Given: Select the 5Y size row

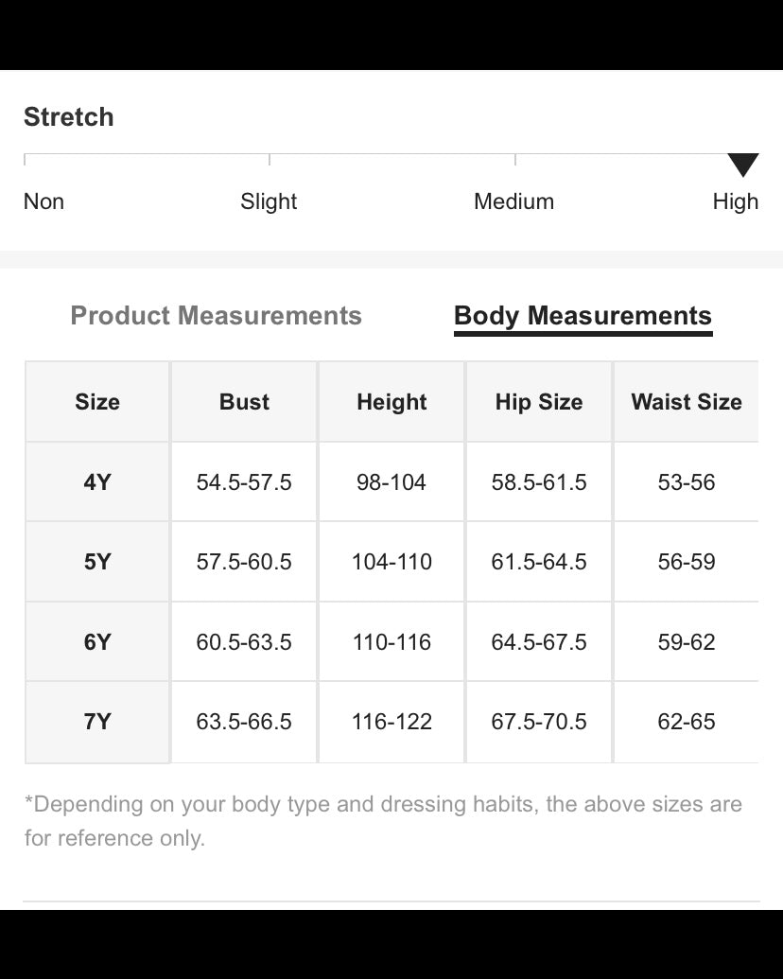Looking at the screenshot, I should tap(96, 561).
